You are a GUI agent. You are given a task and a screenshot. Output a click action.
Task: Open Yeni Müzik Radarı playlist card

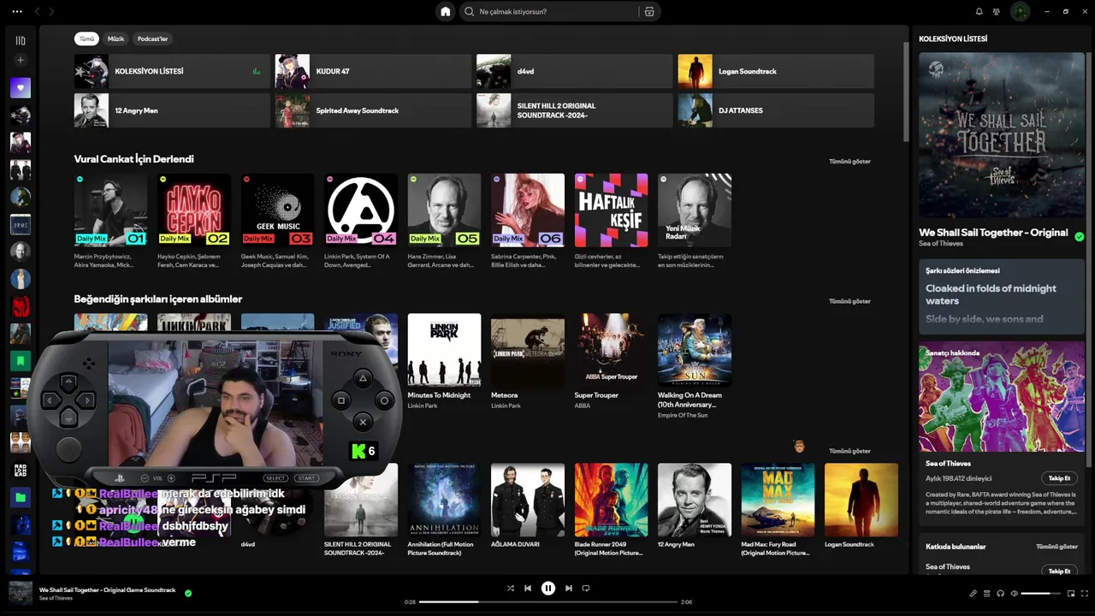click(695, 222)
